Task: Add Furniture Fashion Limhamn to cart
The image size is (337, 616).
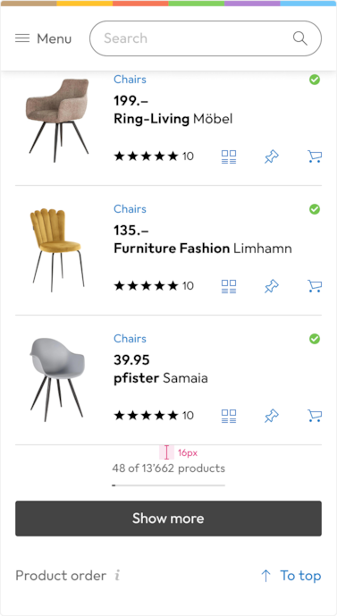Action: 315,286
